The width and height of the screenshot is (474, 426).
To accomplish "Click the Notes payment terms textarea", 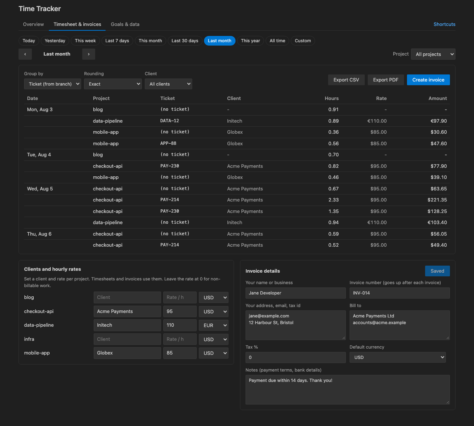I will pyautogui.click(x=348, y=390).
